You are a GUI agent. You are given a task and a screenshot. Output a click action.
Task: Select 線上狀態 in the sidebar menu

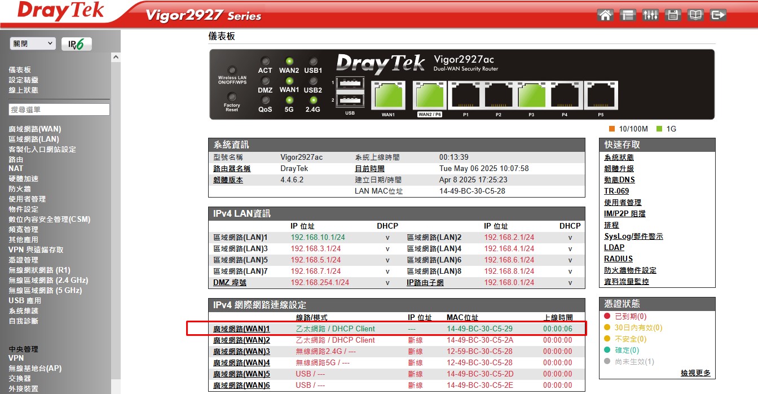coord(24,90)
